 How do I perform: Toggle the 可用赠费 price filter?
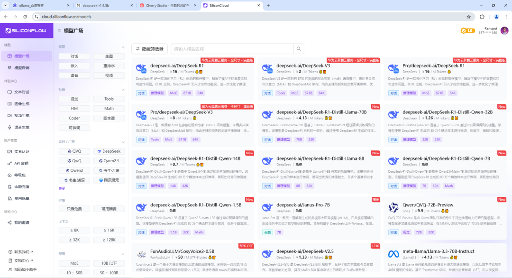coord(109,209)
